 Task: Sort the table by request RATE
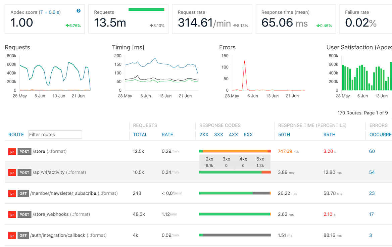(x=167, y=135)
